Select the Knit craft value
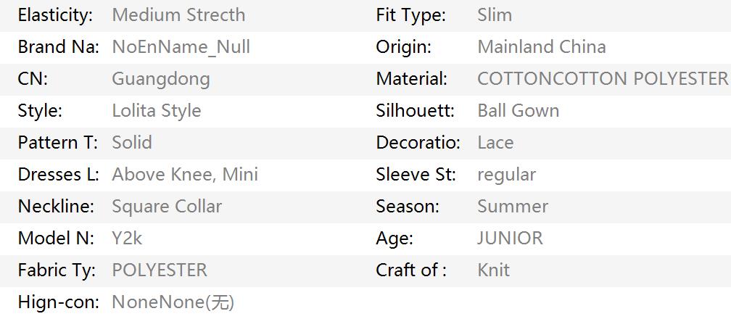The image size is (731, 319). [494, 270]
